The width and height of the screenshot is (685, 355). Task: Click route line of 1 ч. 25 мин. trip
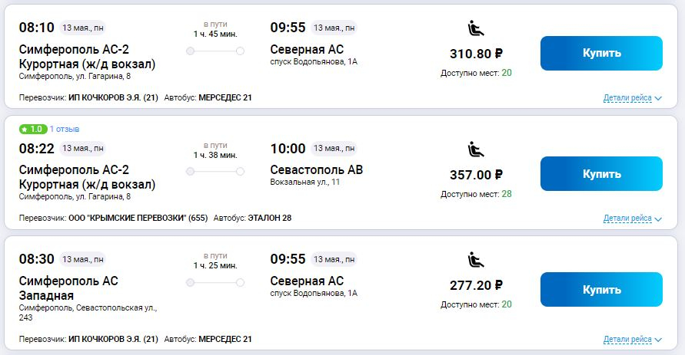[x=215, y=281]
